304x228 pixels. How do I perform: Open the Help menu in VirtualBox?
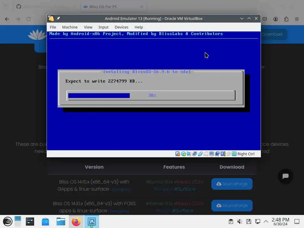[139, 27]
